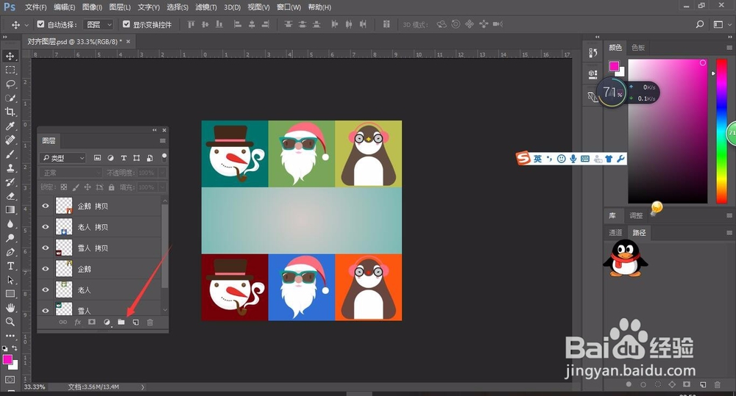Screen dimensions: 736x396
Task: Click the toolbar foreground pink color swatch
Action: [x=7, y=359]
